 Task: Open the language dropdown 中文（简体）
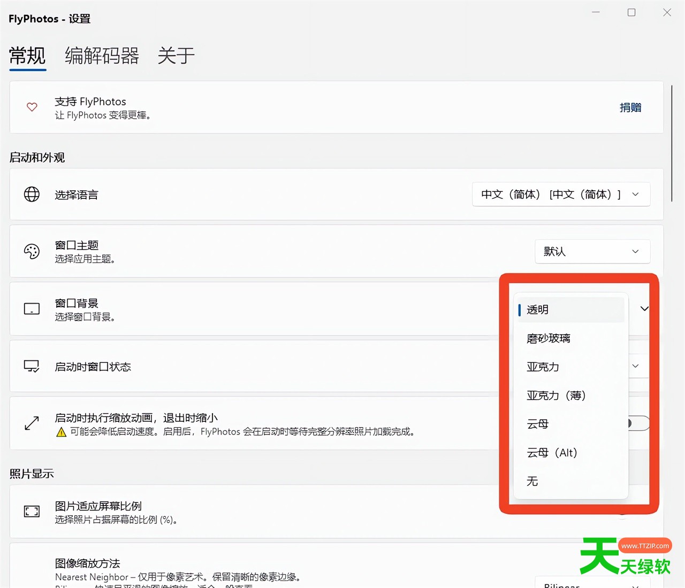[561, 195]
